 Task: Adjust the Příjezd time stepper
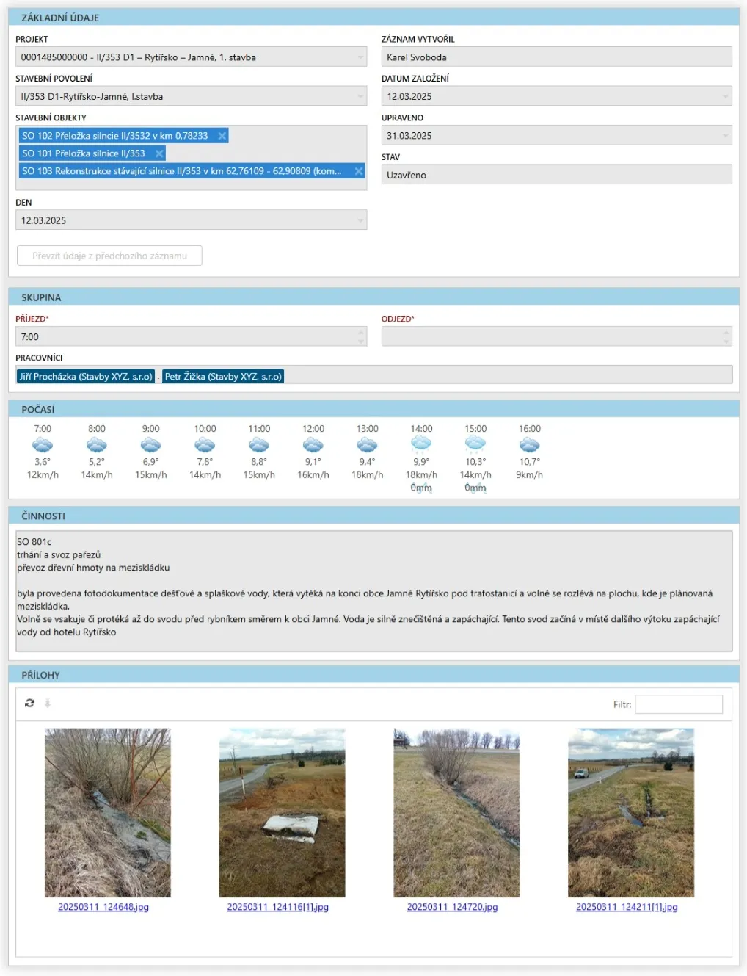click(360, 336)
